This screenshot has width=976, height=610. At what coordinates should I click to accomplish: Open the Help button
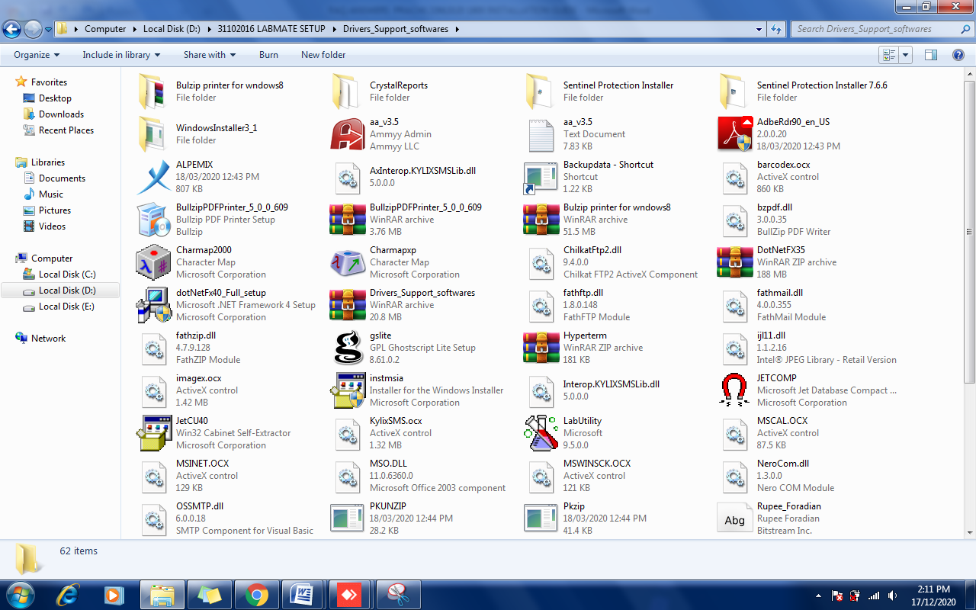958,55
